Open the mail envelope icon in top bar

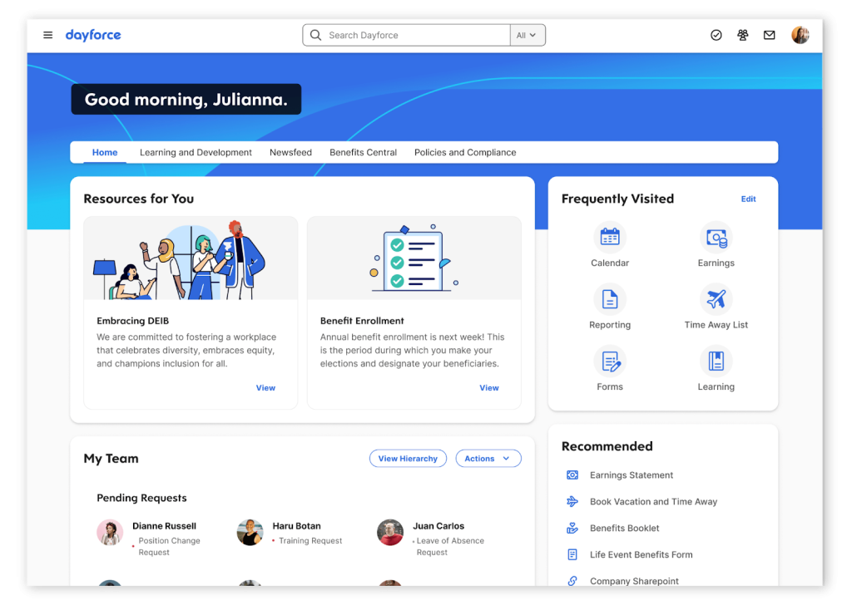coord(770,35)
